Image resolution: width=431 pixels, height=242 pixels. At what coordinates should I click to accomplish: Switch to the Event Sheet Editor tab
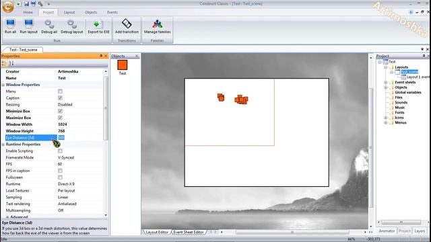pyautogui.click(x=189, y=232)
